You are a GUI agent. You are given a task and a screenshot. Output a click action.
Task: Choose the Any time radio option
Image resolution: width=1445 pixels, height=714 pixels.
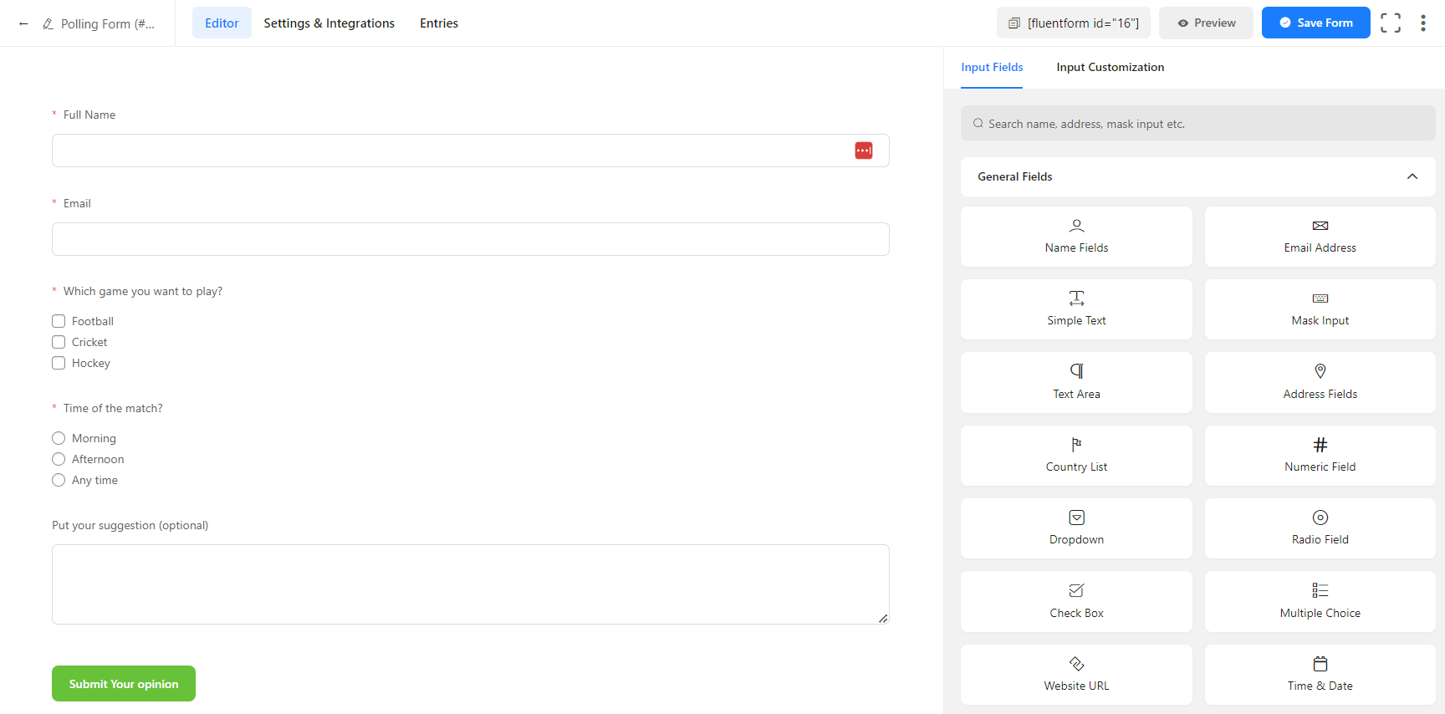coord(59,480)
